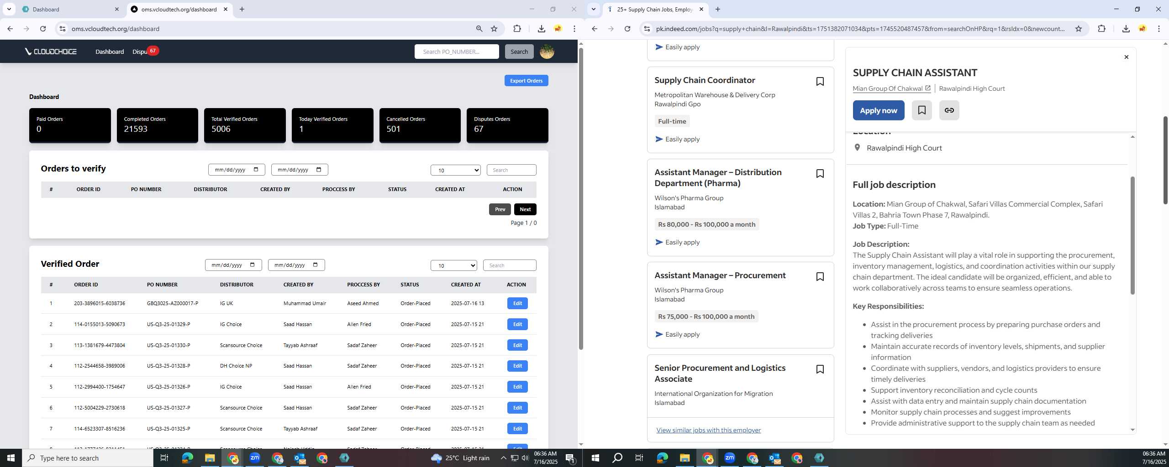
Task: Bookmark the Assistant Manager – Distribution Department job
Action: pyautogui.click(x=820, y=174)
